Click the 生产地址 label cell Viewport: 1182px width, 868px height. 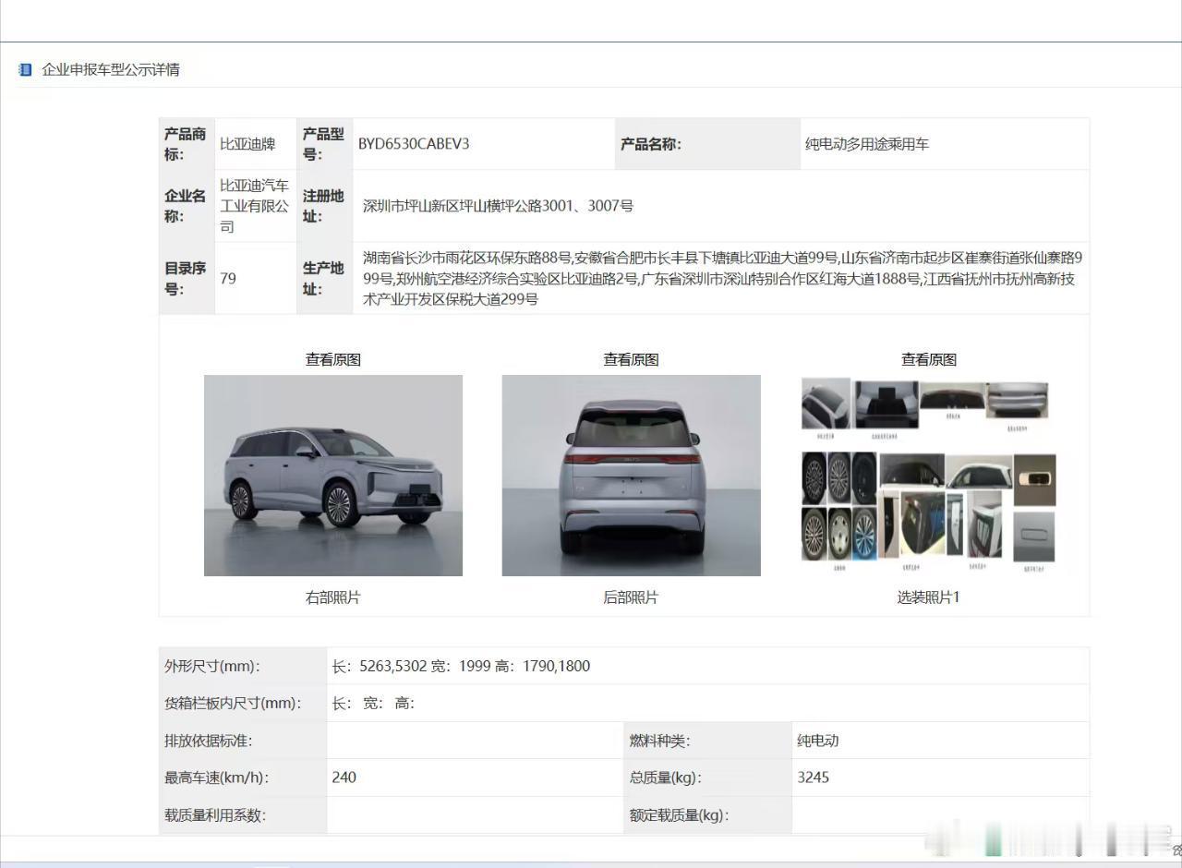click(x=324, y=278)
